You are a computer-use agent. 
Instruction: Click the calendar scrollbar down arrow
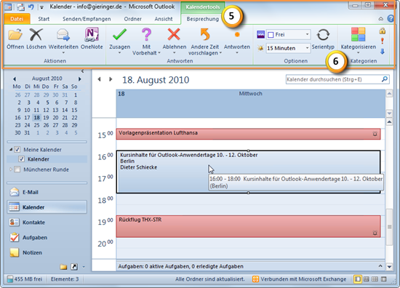(x=389, y=267)
